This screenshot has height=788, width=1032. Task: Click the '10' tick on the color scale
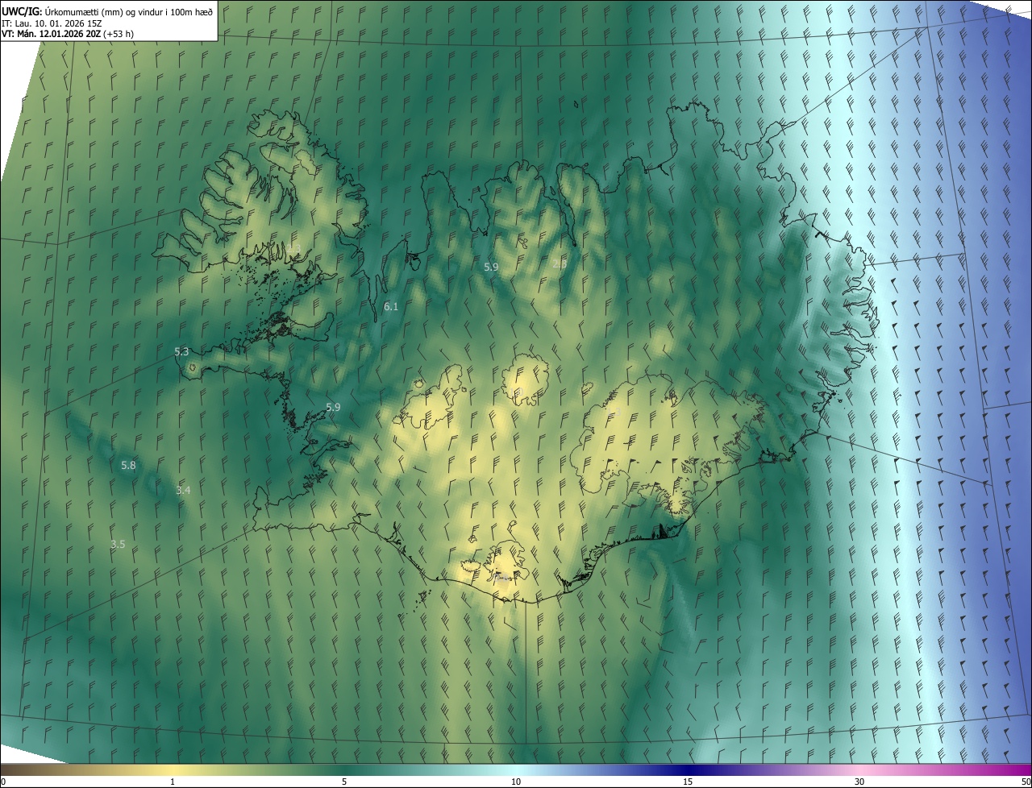[x=516, y=782]
